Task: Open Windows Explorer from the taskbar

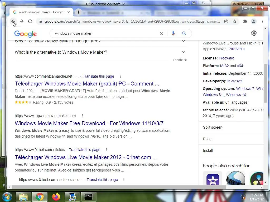Action: coord(23,197)
